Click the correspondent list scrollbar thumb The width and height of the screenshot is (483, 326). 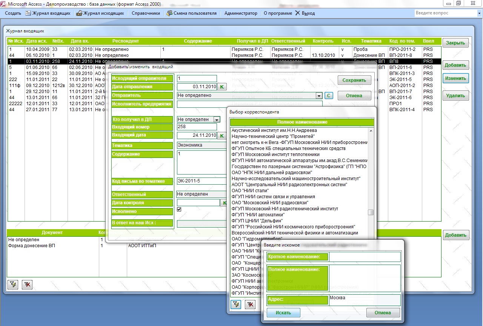coord(371,212)
